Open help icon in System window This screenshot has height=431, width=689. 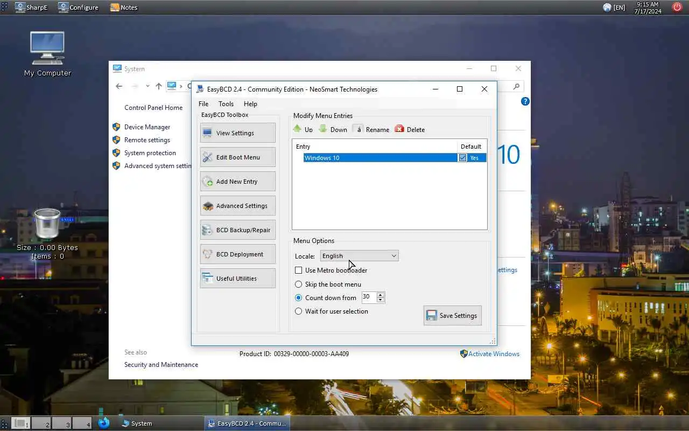coord(525,101)
